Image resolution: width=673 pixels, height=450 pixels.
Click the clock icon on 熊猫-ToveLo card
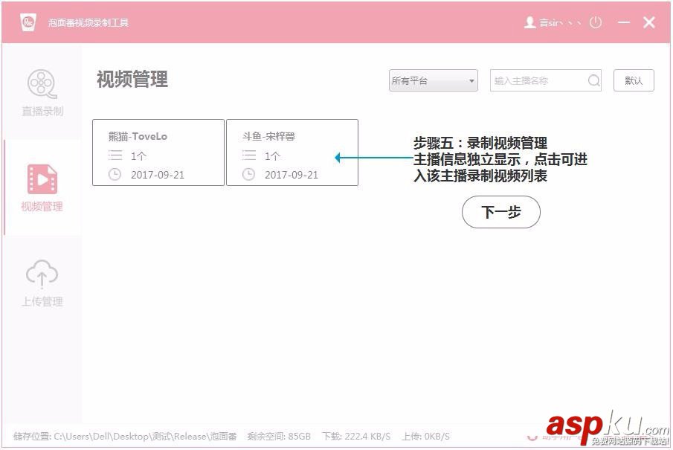pyautogui.click(x=116, y=175)
